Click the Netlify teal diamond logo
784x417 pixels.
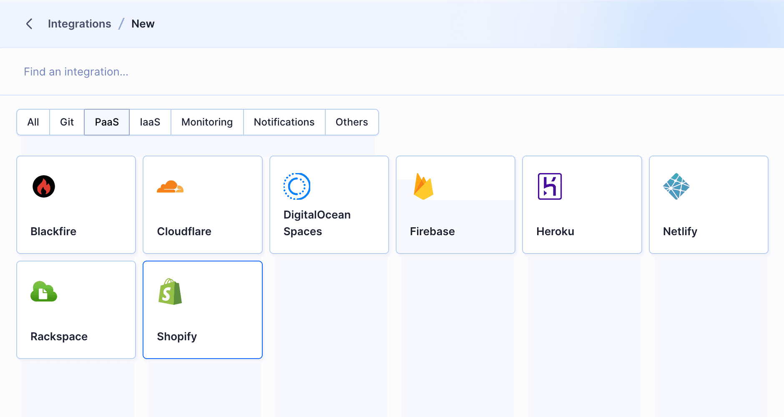tap(676, 186)
